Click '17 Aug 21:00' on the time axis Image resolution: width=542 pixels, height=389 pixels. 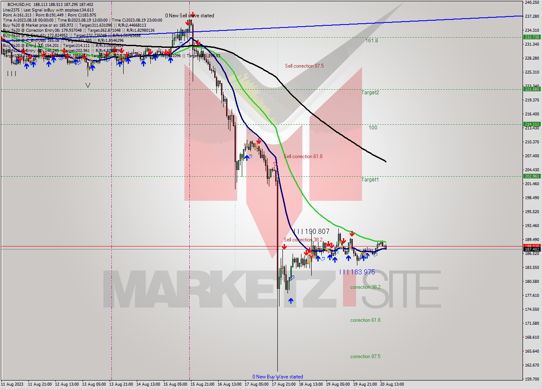click(x=283, y=384)
